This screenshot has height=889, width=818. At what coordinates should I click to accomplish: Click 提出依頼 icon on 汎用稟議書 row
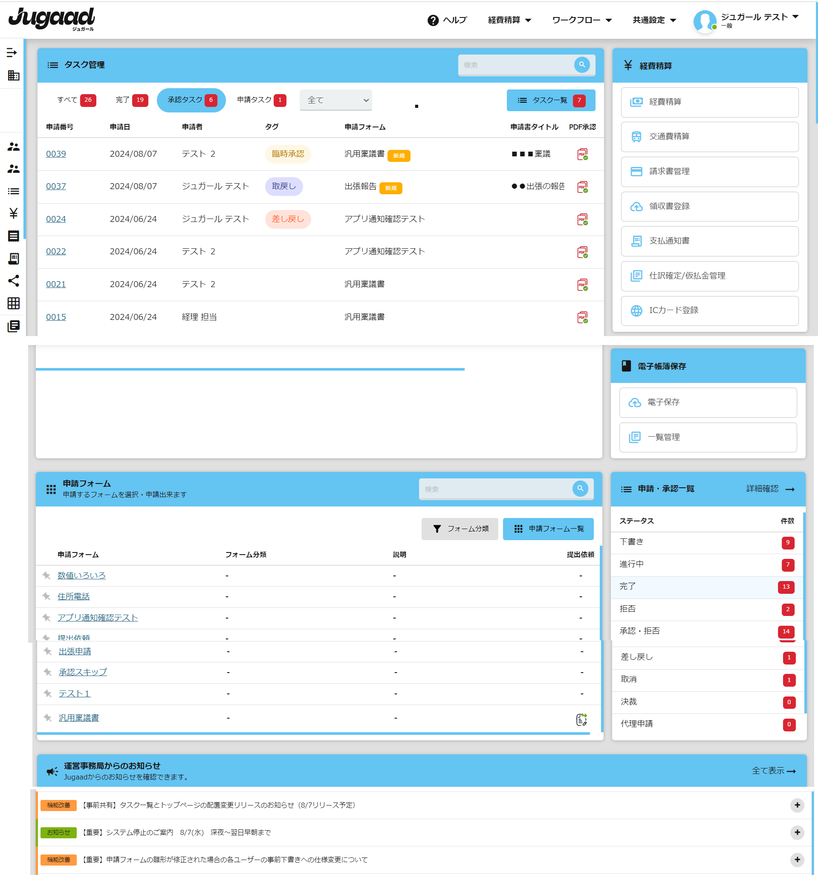pos(581,719)
